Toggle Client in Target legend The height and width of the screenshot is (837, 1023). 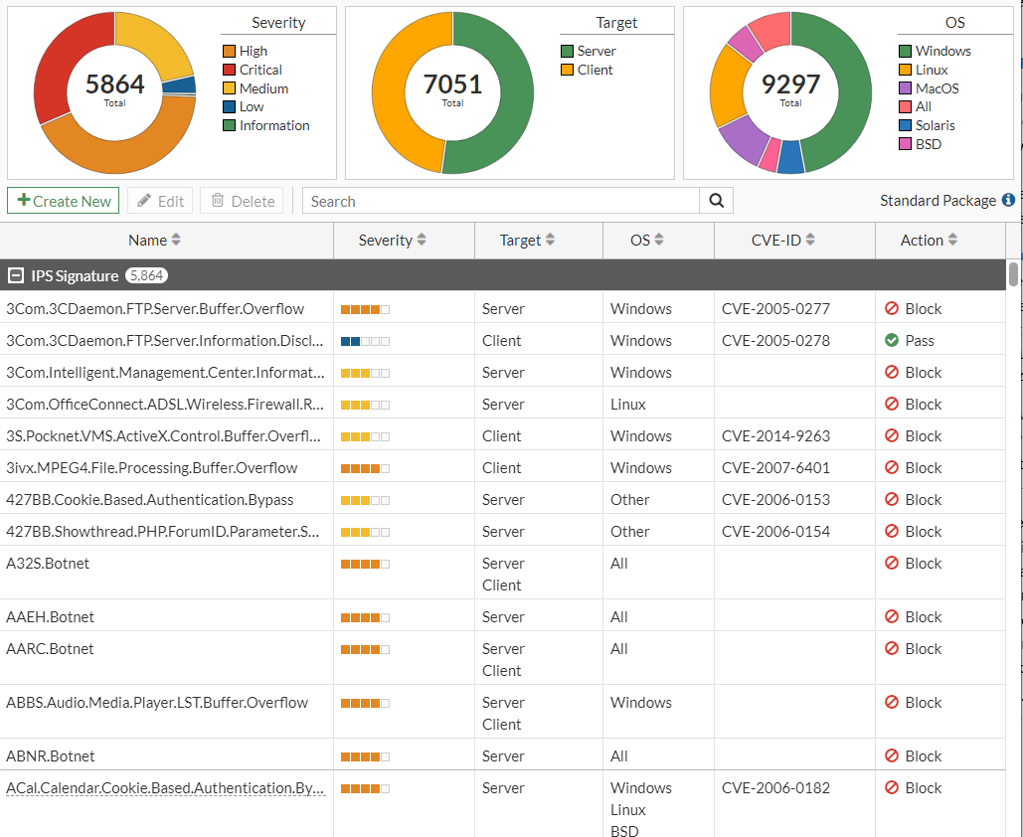(595, 70)
